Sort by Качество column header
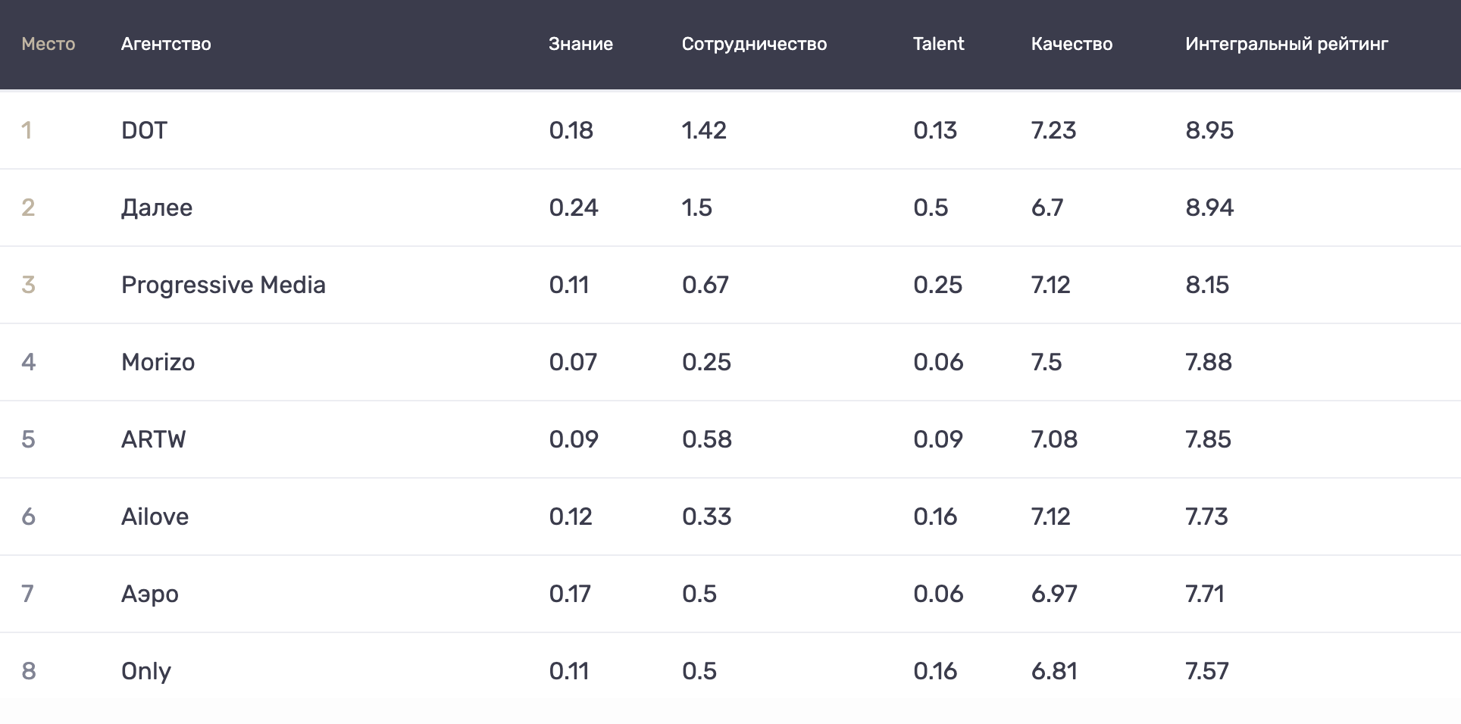The height and width of the screenshot is (724, 1461). (x=1072, y=44)
